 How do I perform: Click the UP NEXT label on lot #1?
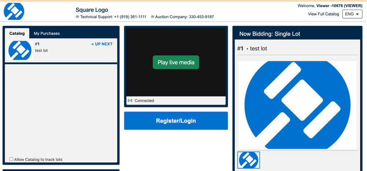[x=102, y=44]
